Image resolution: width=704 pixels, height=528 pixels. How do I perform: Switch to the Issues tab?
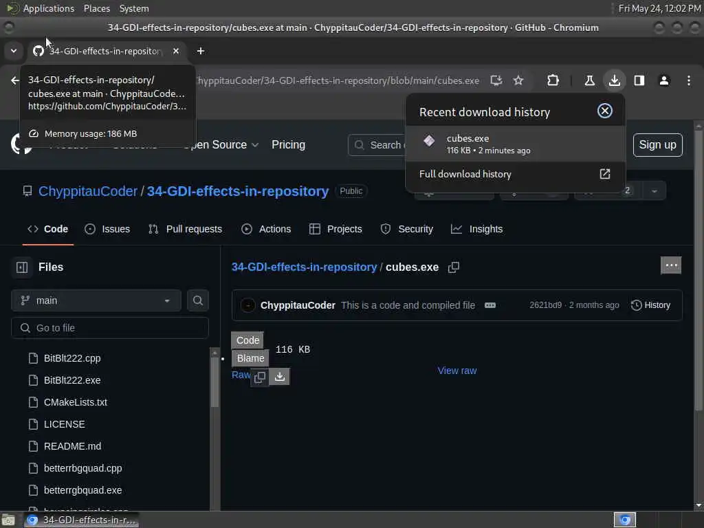(x=107, y=229)
